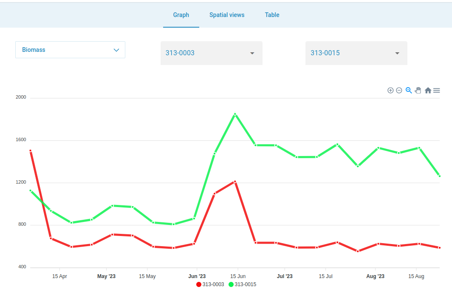Click the zoom out minus icon
The image size is (452, 304).
(x=399, y=90)
